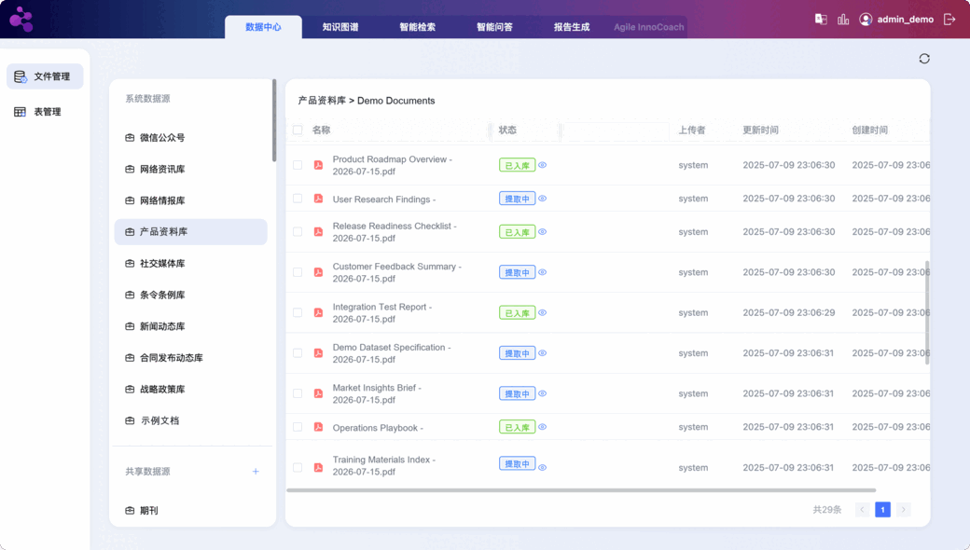
Task: Click the admin_demo username text
Action: coord(905,20)
